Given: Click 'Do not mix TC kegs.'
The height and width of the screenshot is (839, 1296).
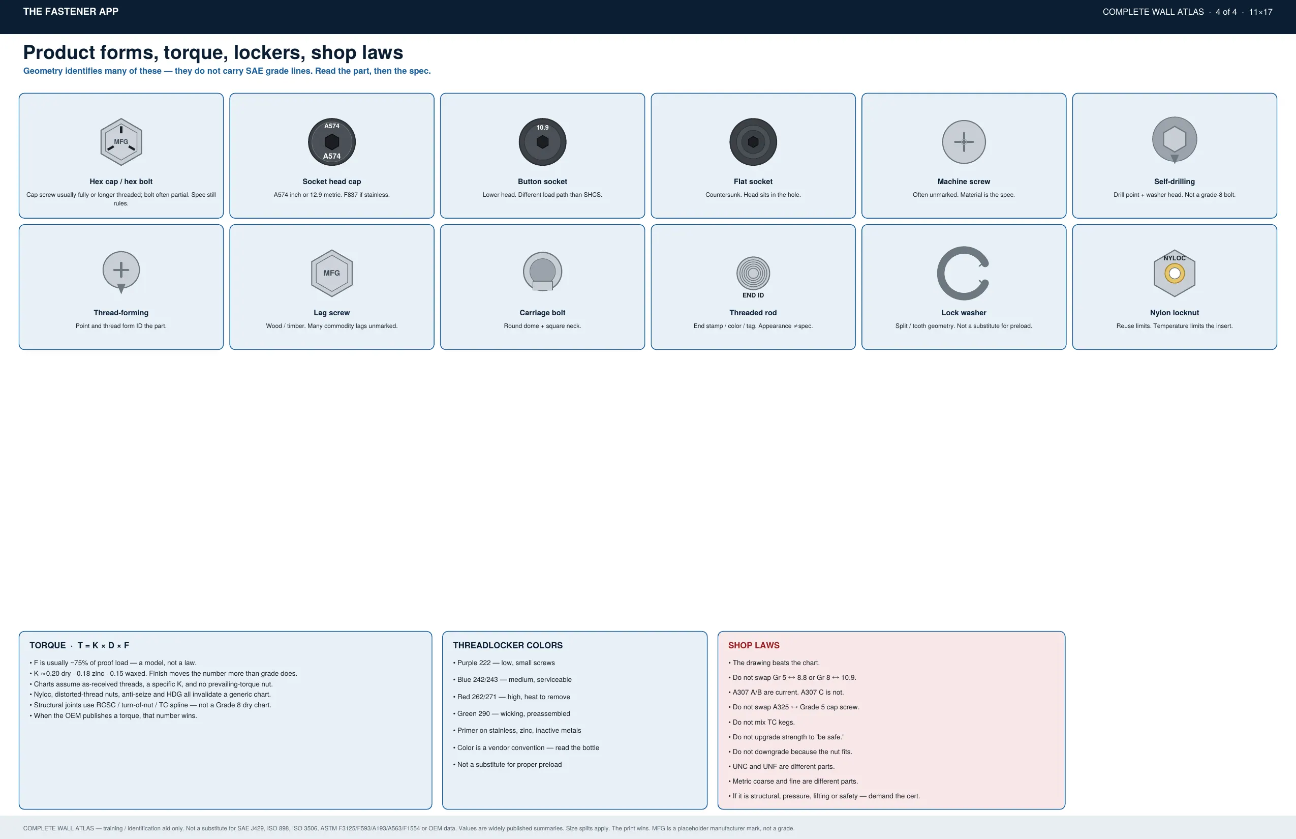Looking at the screenshot, I should 762,723.
